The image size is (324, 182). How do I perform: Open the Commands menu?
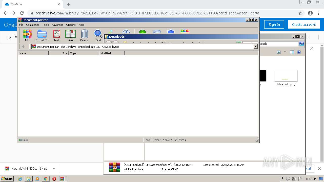coord(33,25)
